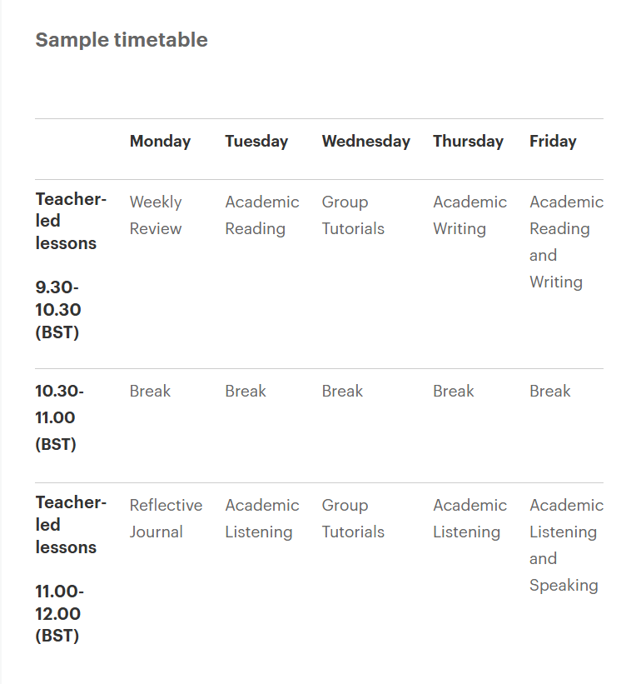Click the Sample timetable heading
This screenshot has width=636, height=684.
(x=122, y=40)
